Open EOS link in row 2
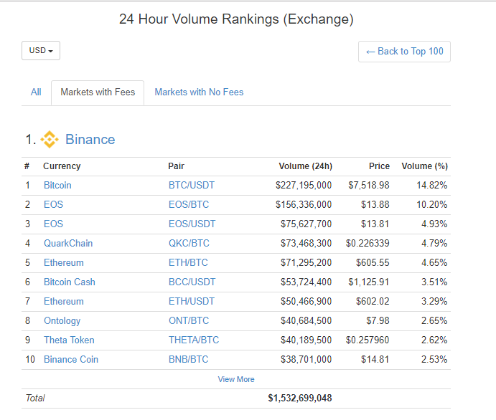This screenshot has height=420, width=496. pyautogui.click(x=53, y=205)
